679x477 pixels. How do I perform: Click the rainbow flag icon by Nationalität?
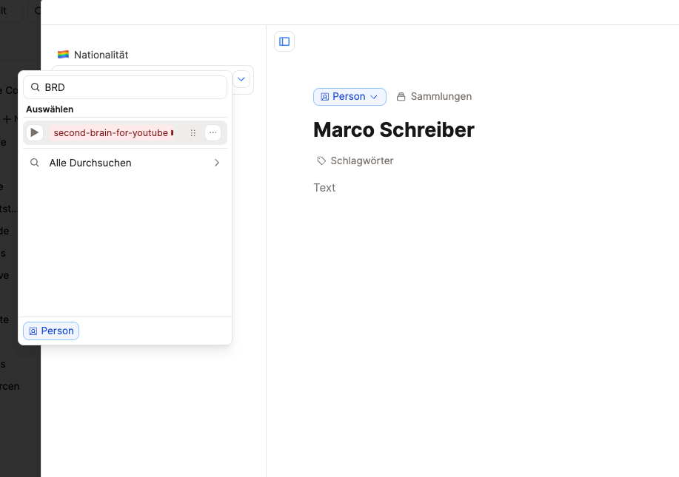(x=63, y=55)
